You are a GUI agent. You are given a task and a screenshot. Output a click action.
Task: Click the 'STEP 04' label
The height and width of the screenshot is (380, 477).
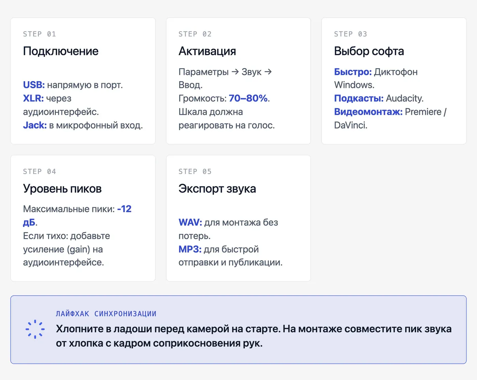point(40,171)
